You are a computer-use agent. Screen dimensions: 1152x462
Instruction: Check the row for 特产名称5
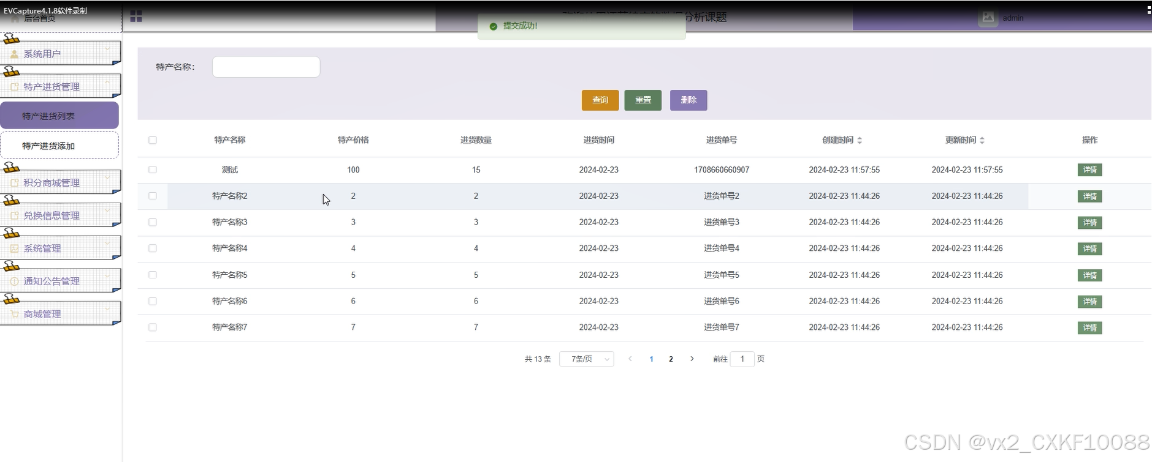pos(153,275)
